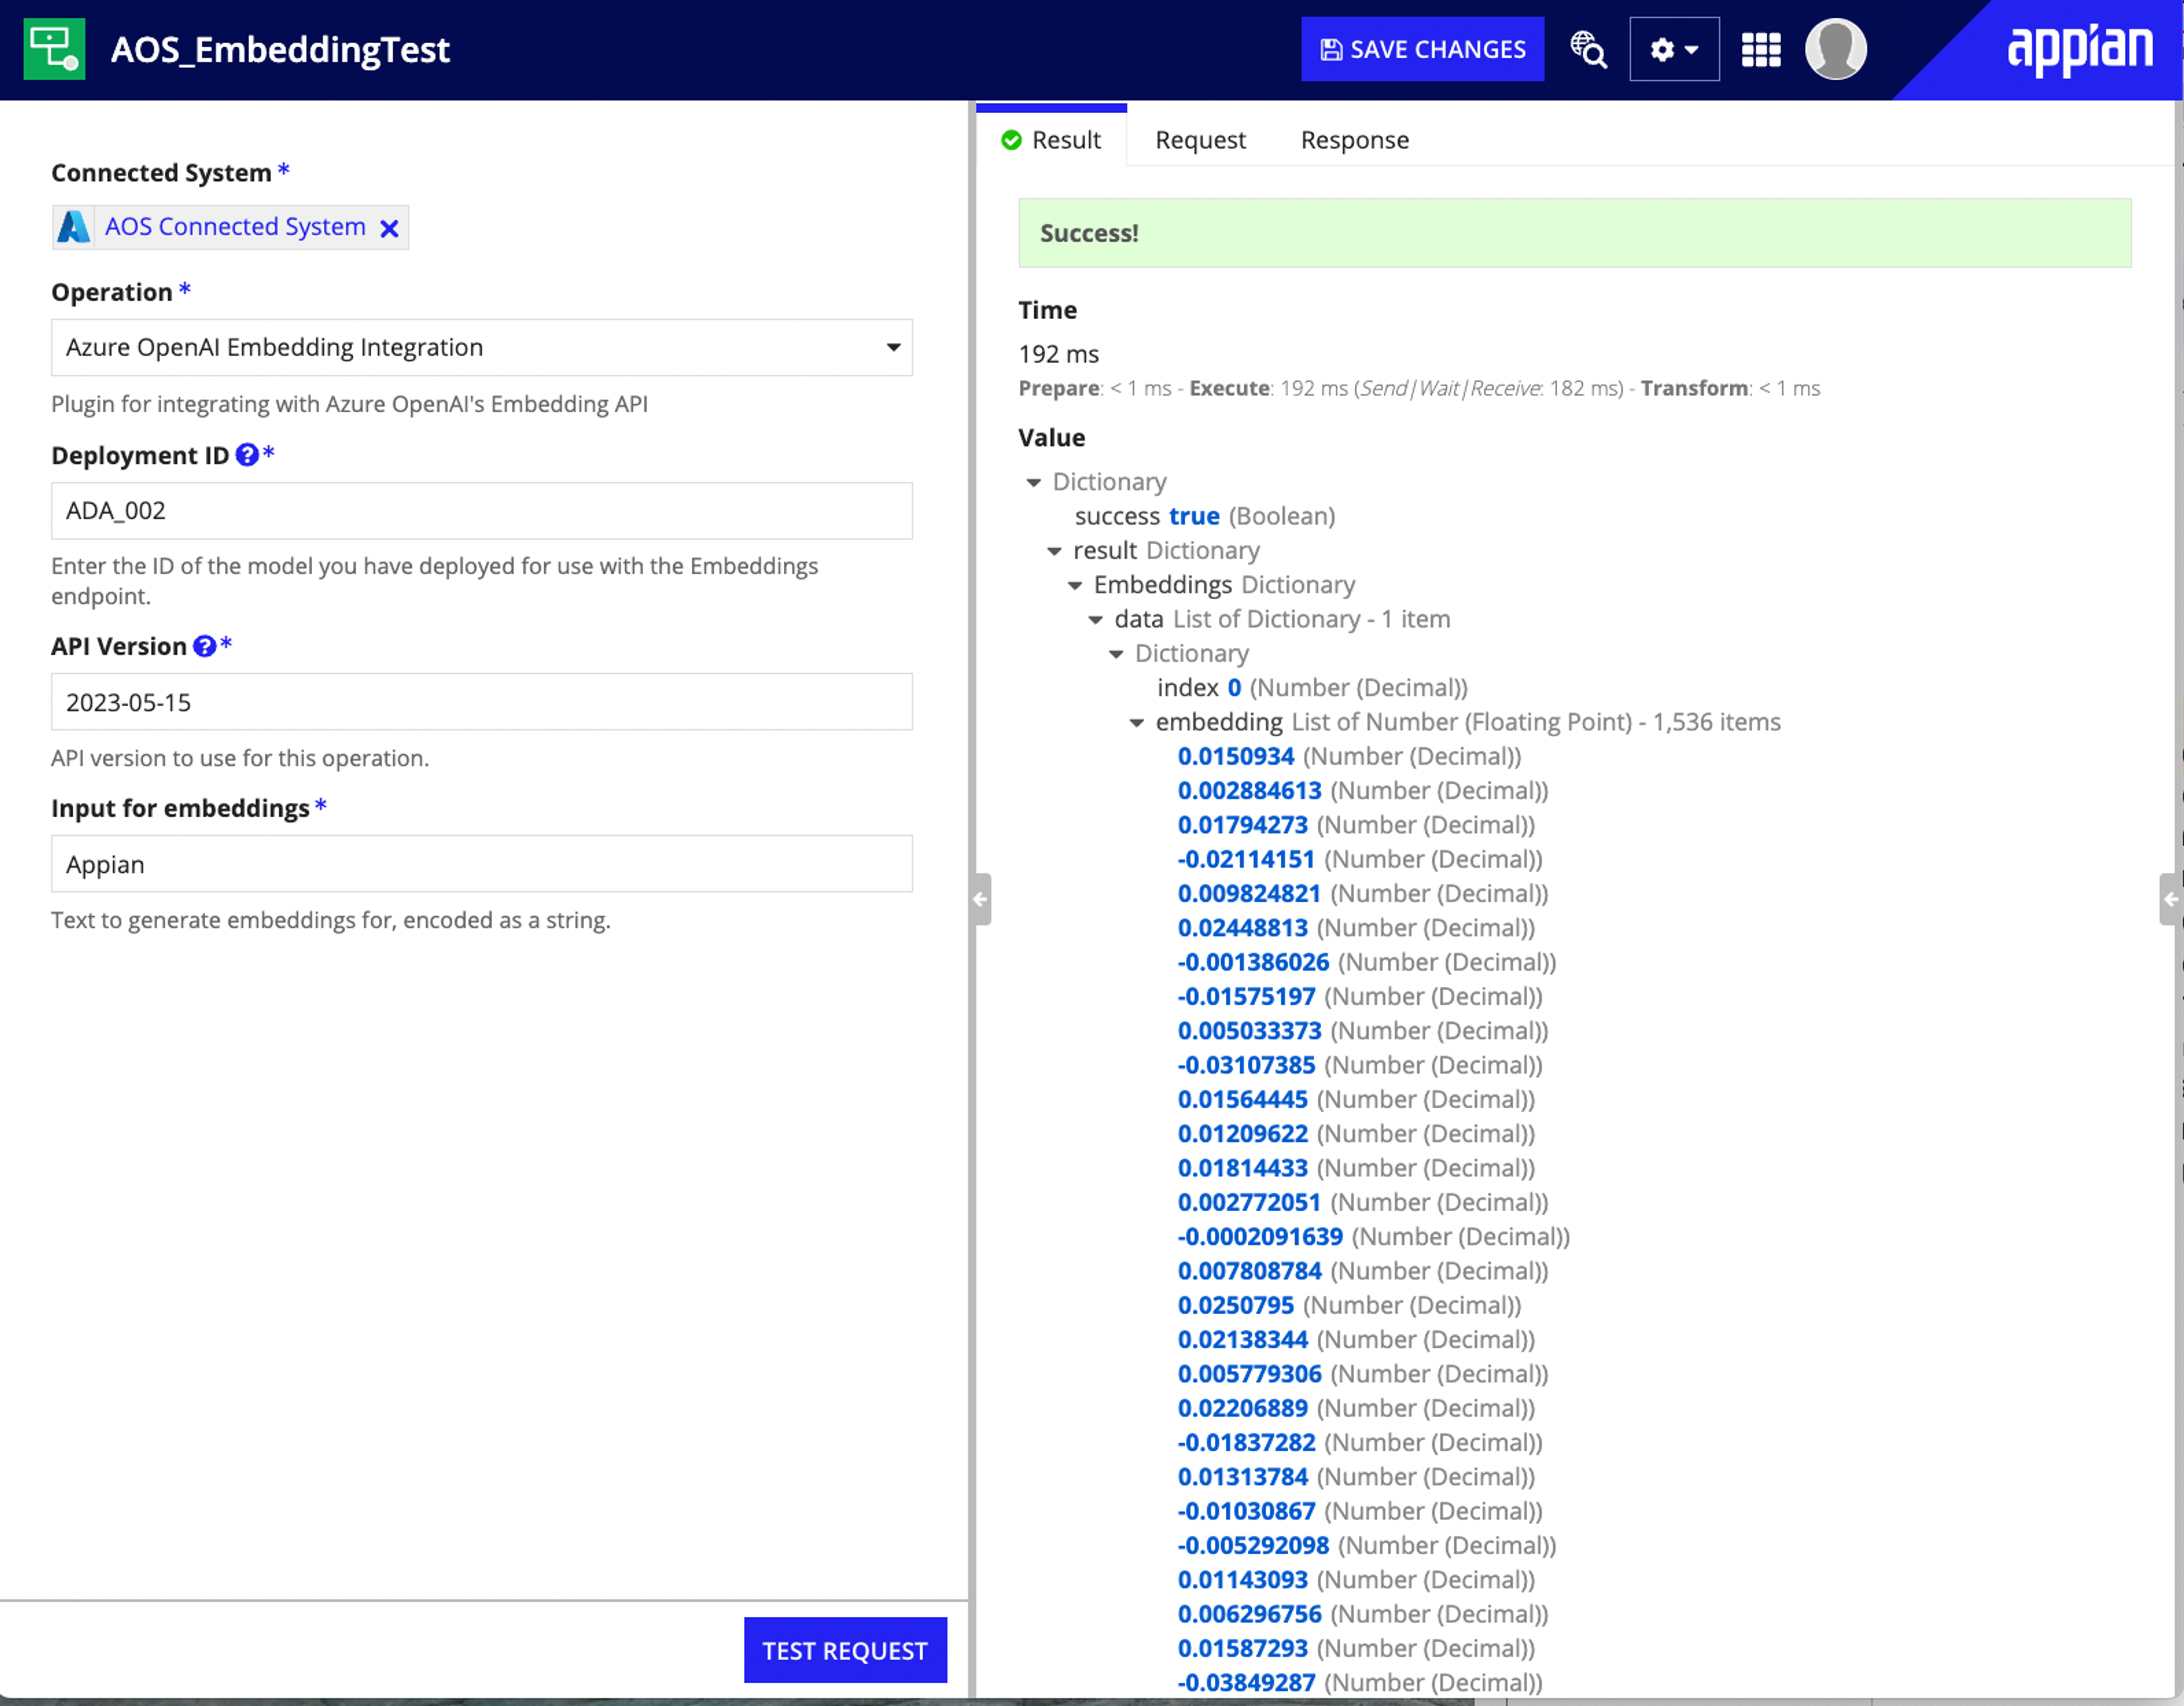Collapse the nested Dictionary under data

click(1116, 655)
